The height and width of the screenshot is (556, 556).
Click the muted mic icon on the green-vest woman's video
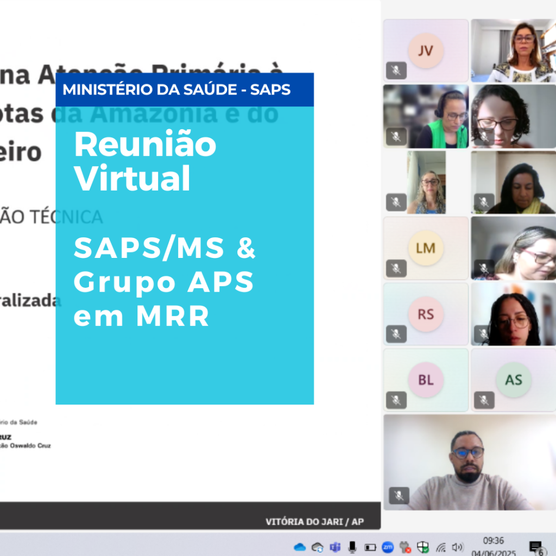[x=396, y=136]
